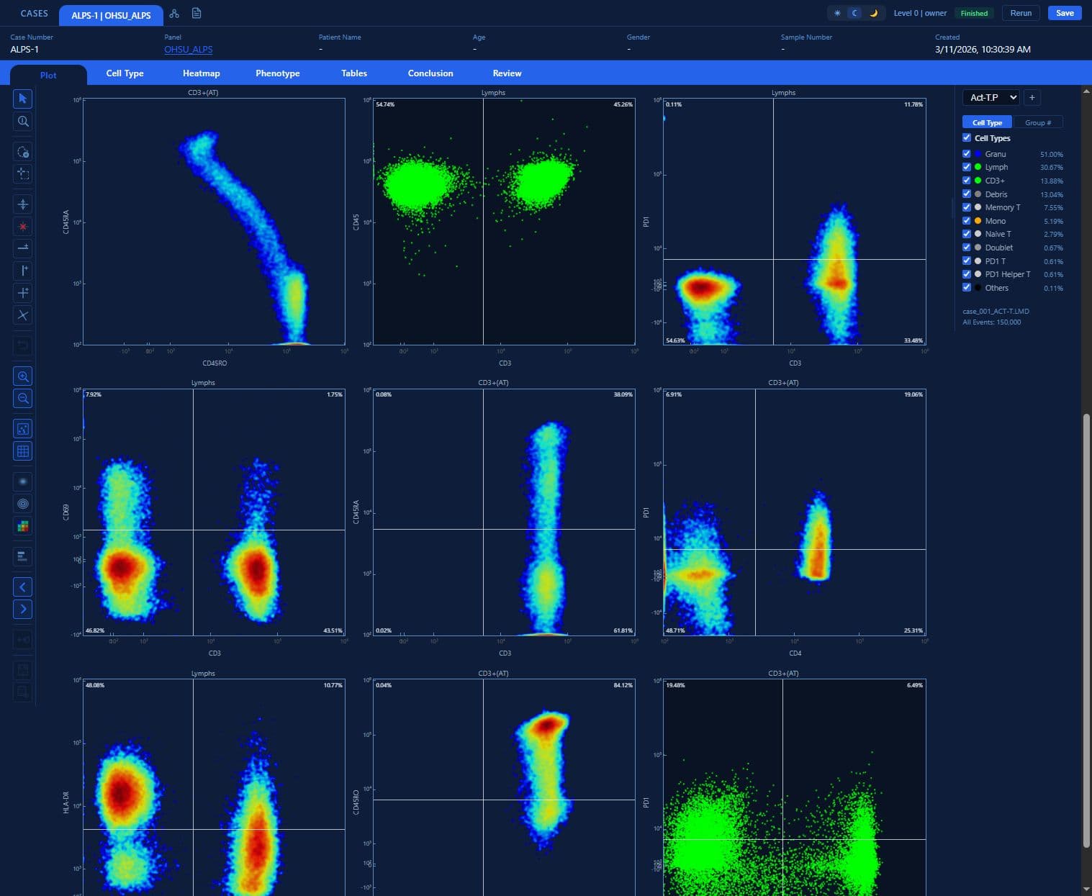
Task: Select the grid plot layout icon
Action: click(22, 451)
